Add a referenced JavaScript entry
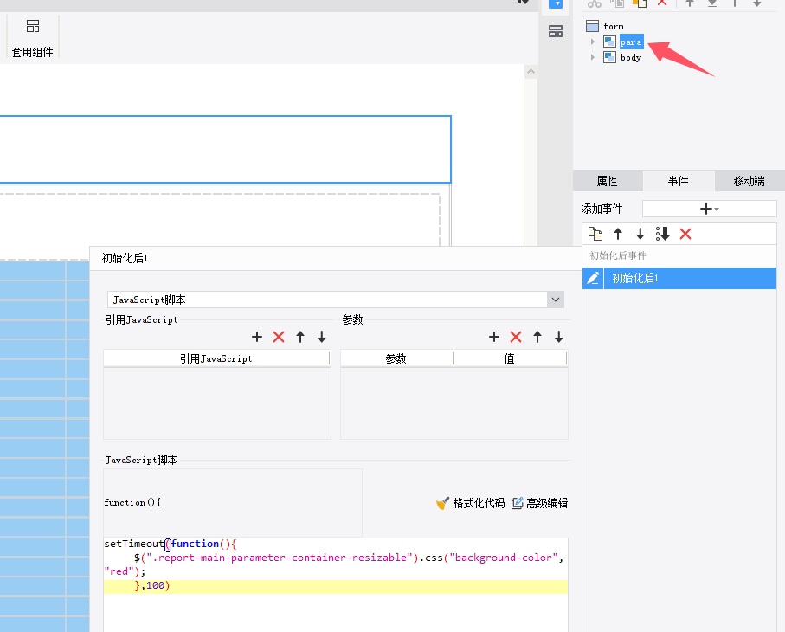 [257, 337]
